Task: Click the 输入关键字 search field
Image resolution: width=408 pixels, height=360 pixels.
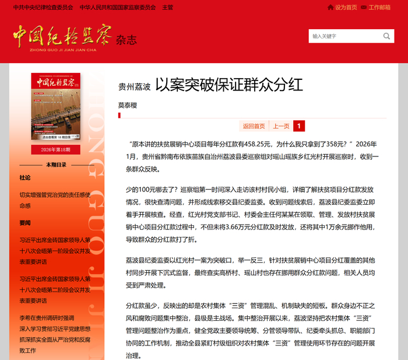Action: 346,36
